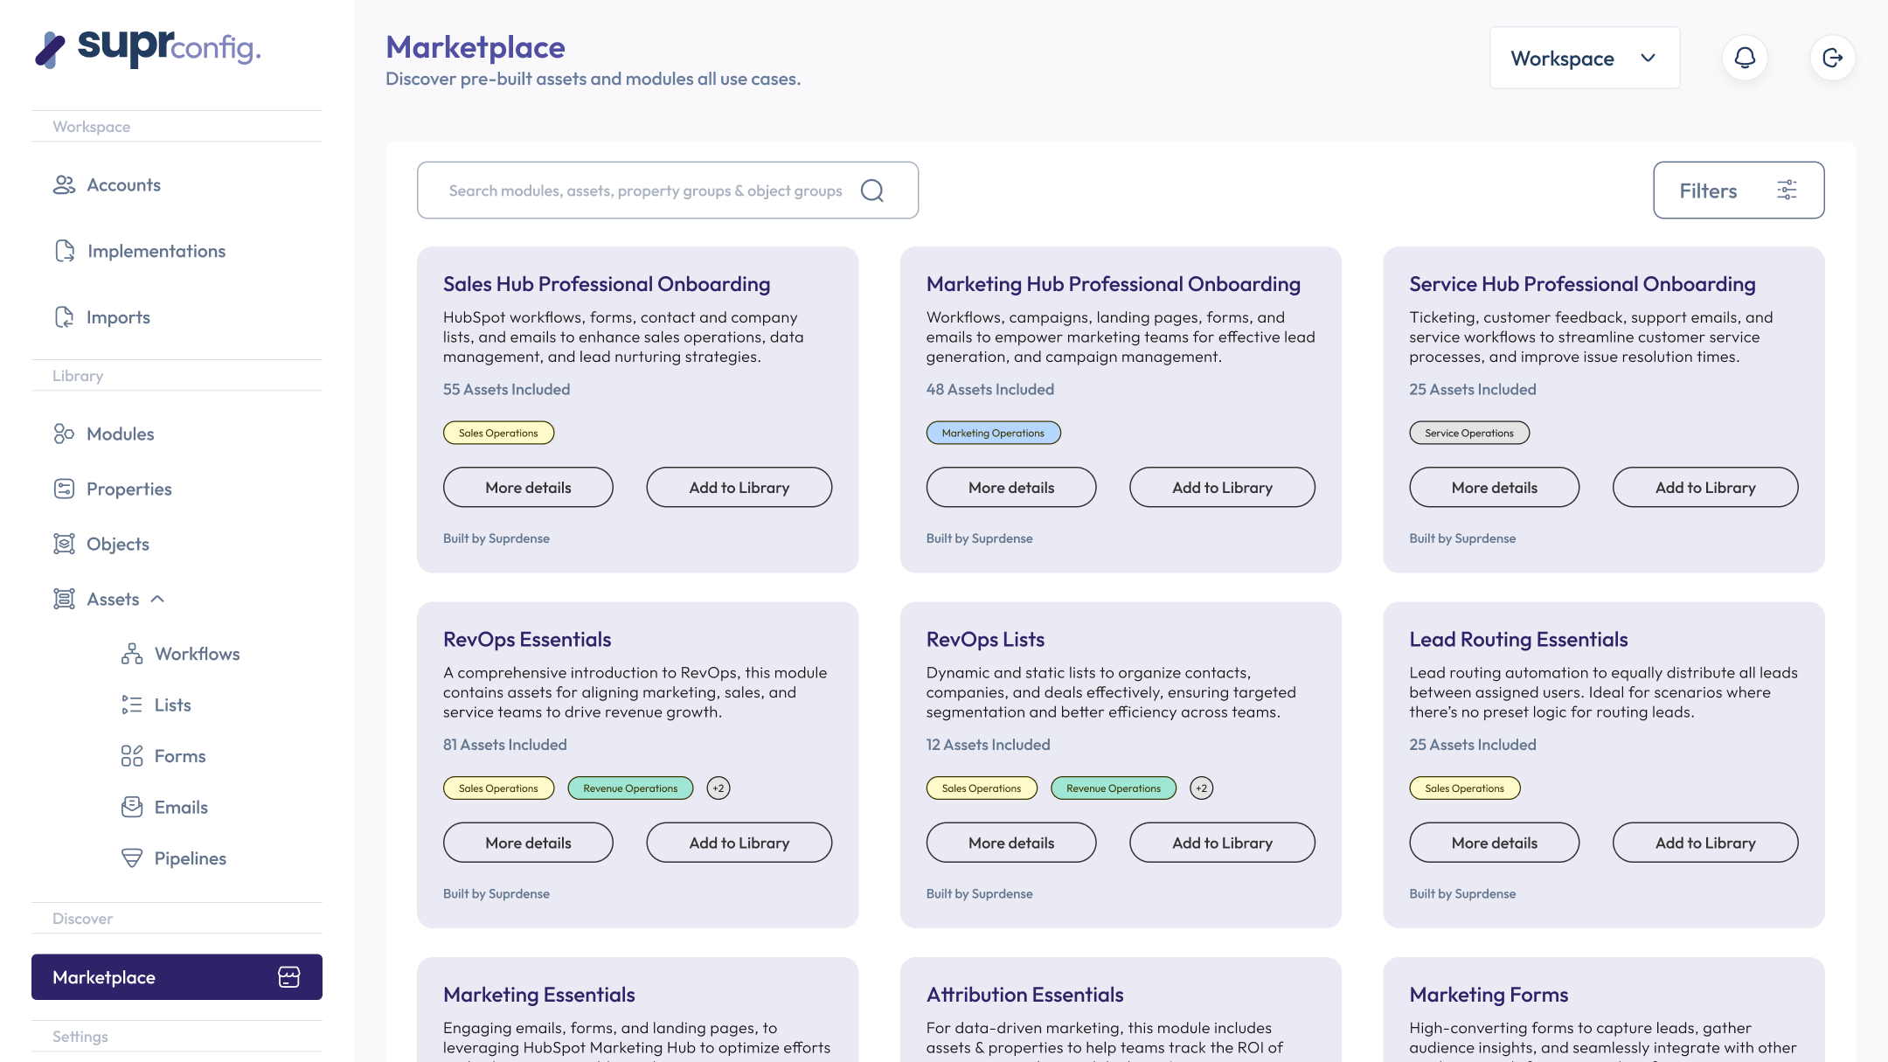Click the Accounts people icon
Screen dimensions: 1888x1062
[64, 185]
